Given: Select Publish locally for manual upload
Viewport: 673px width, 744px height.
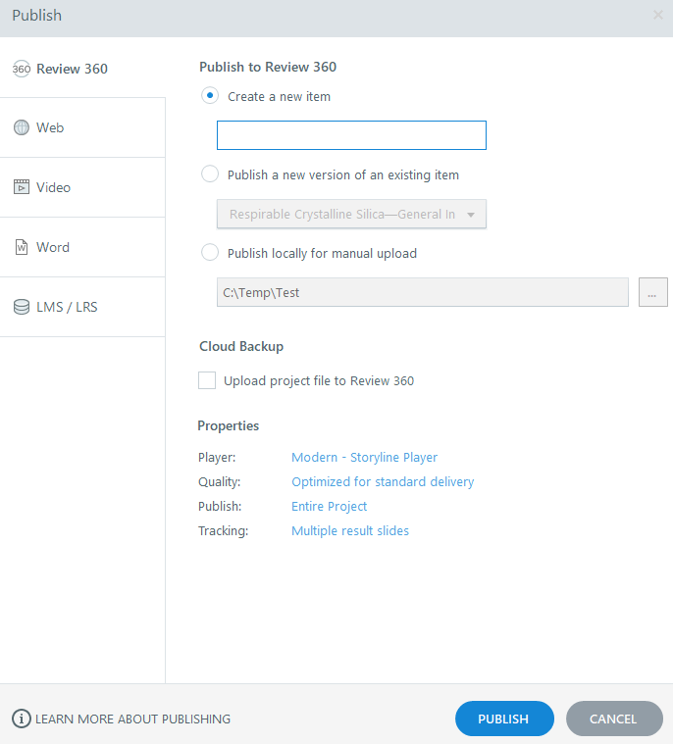Looking at the screenshot, I should coord(209,253).
